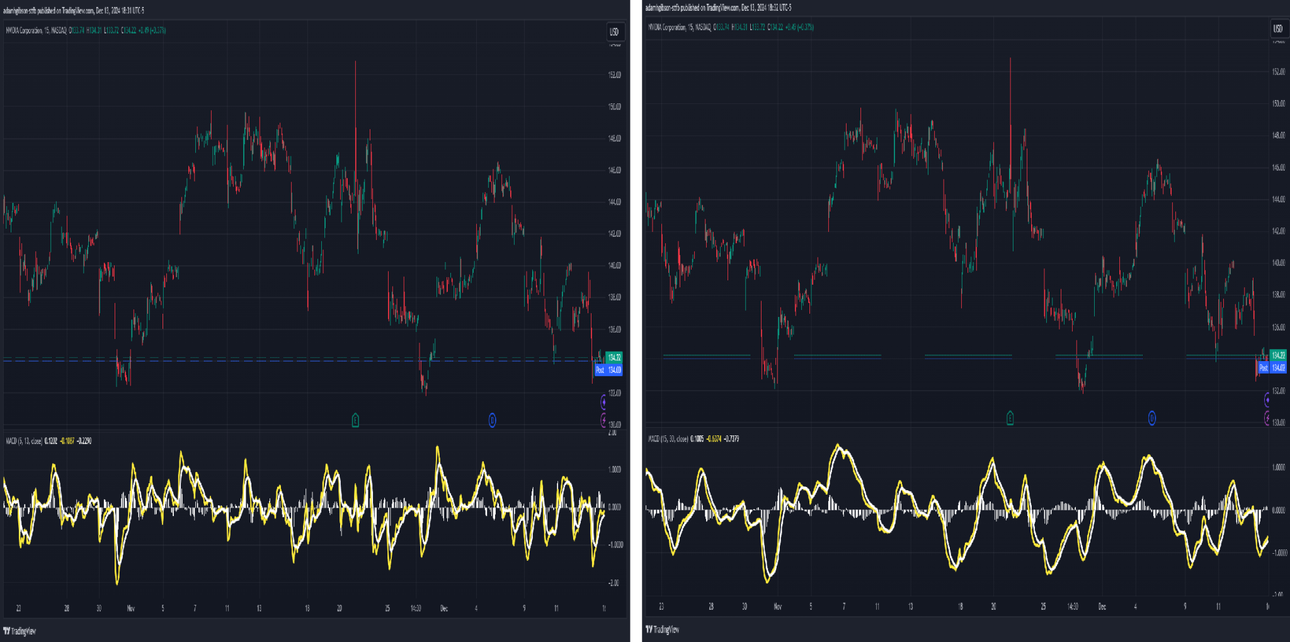Click the 14:30 time label on left chart axis
This screenshot has width=1290, height=642.
[x=415, y=609]
